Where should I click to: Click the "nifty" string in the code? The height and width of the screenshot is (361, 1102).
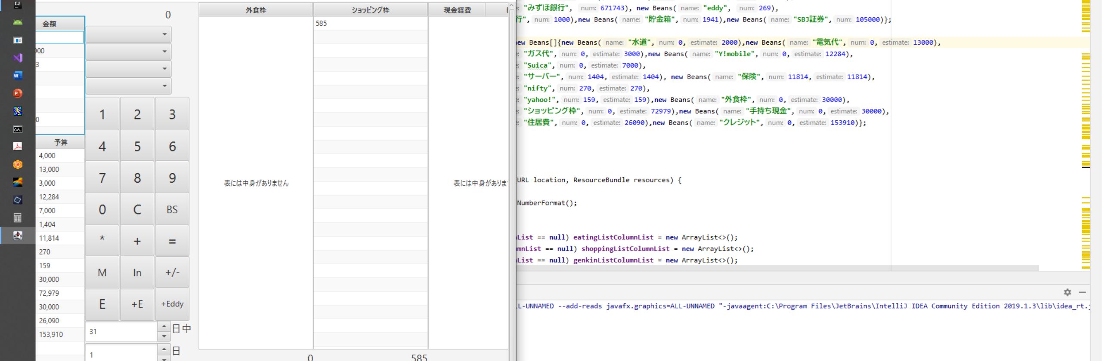(538, 88)
